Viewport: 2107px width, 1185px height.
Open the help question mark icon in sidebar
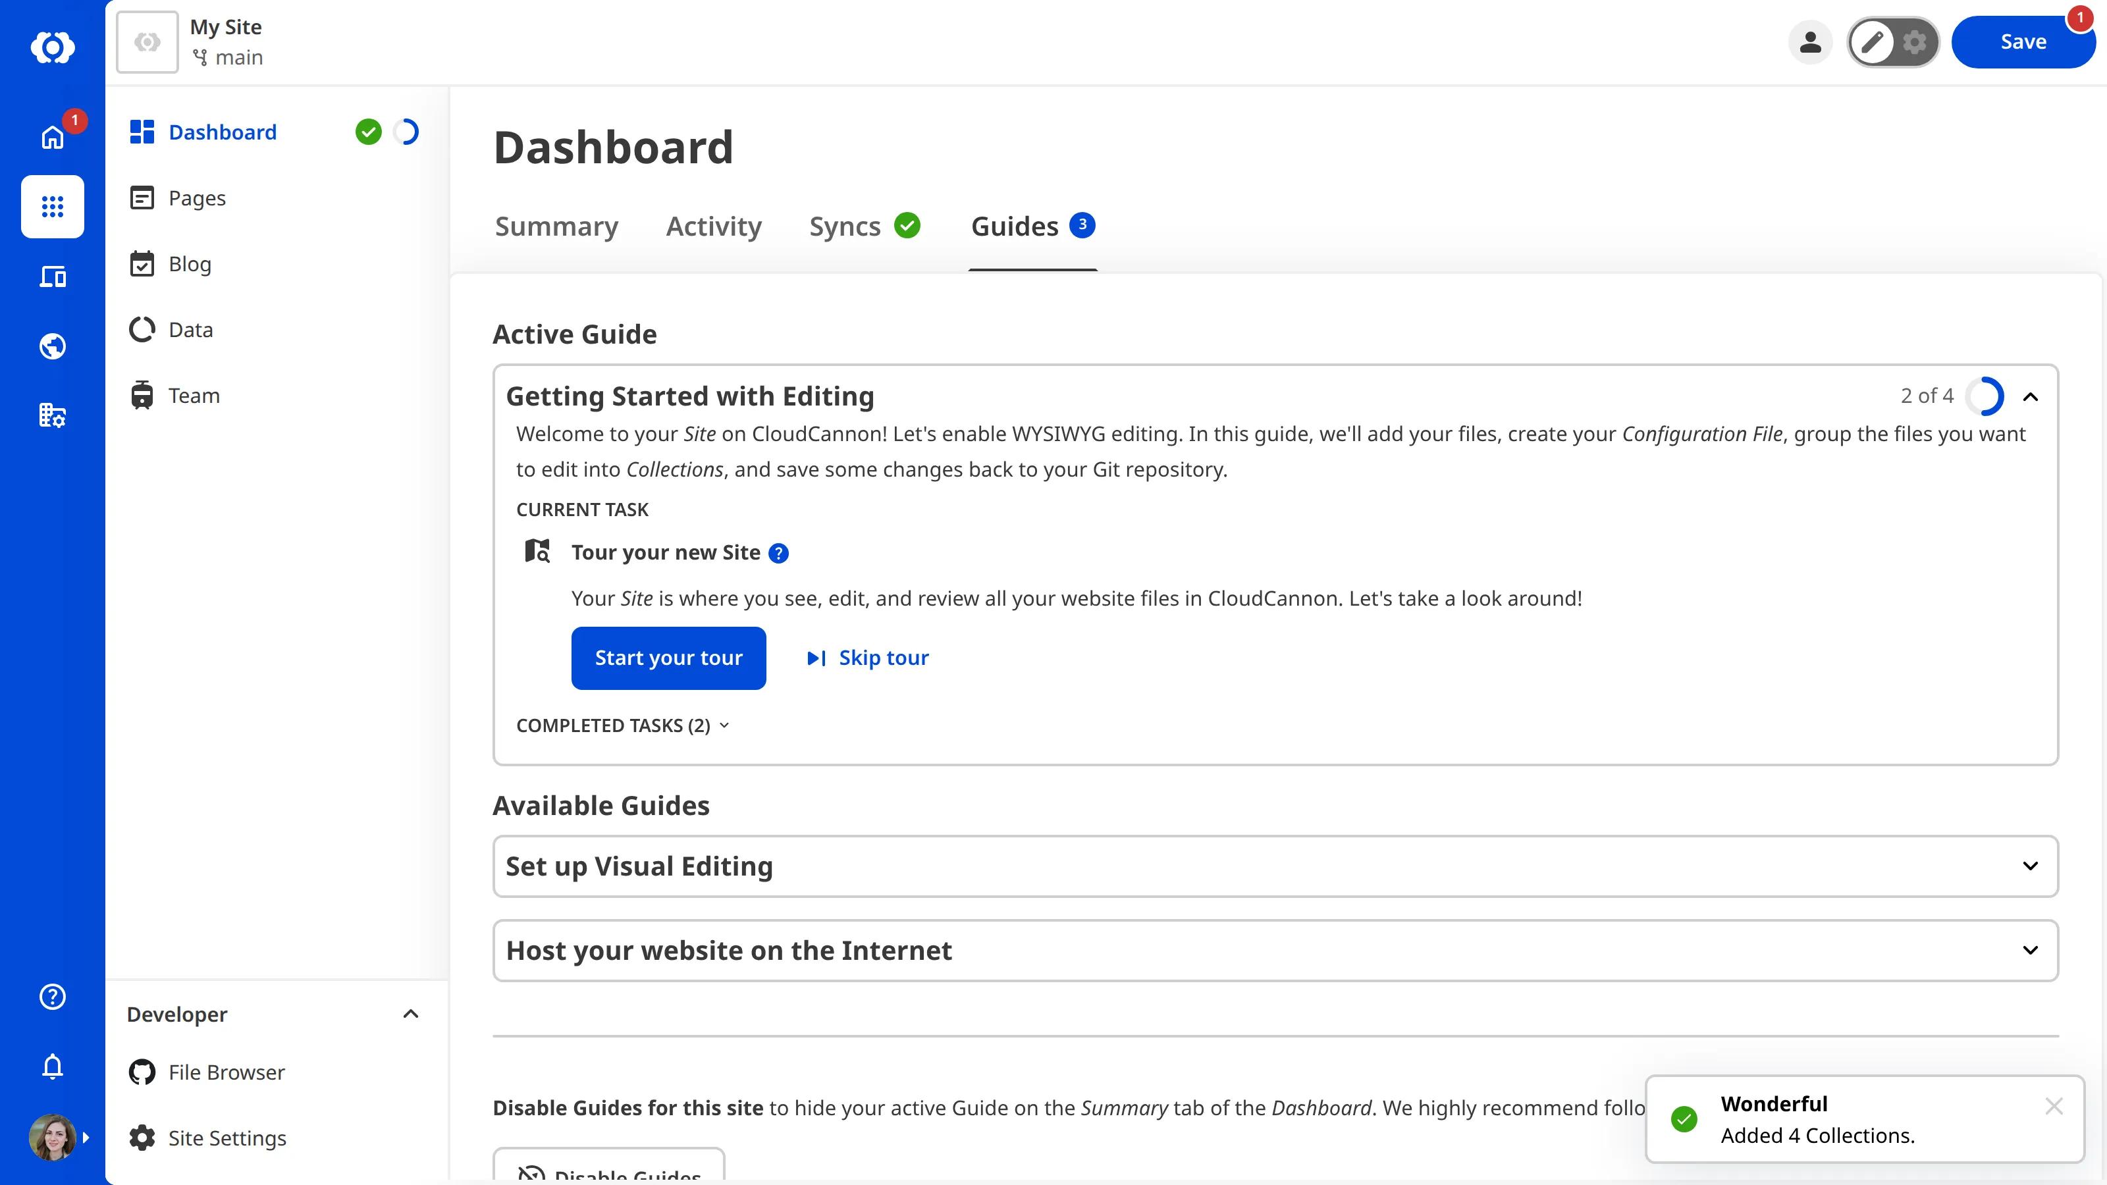pyautogui.click(x=53, y=996)
